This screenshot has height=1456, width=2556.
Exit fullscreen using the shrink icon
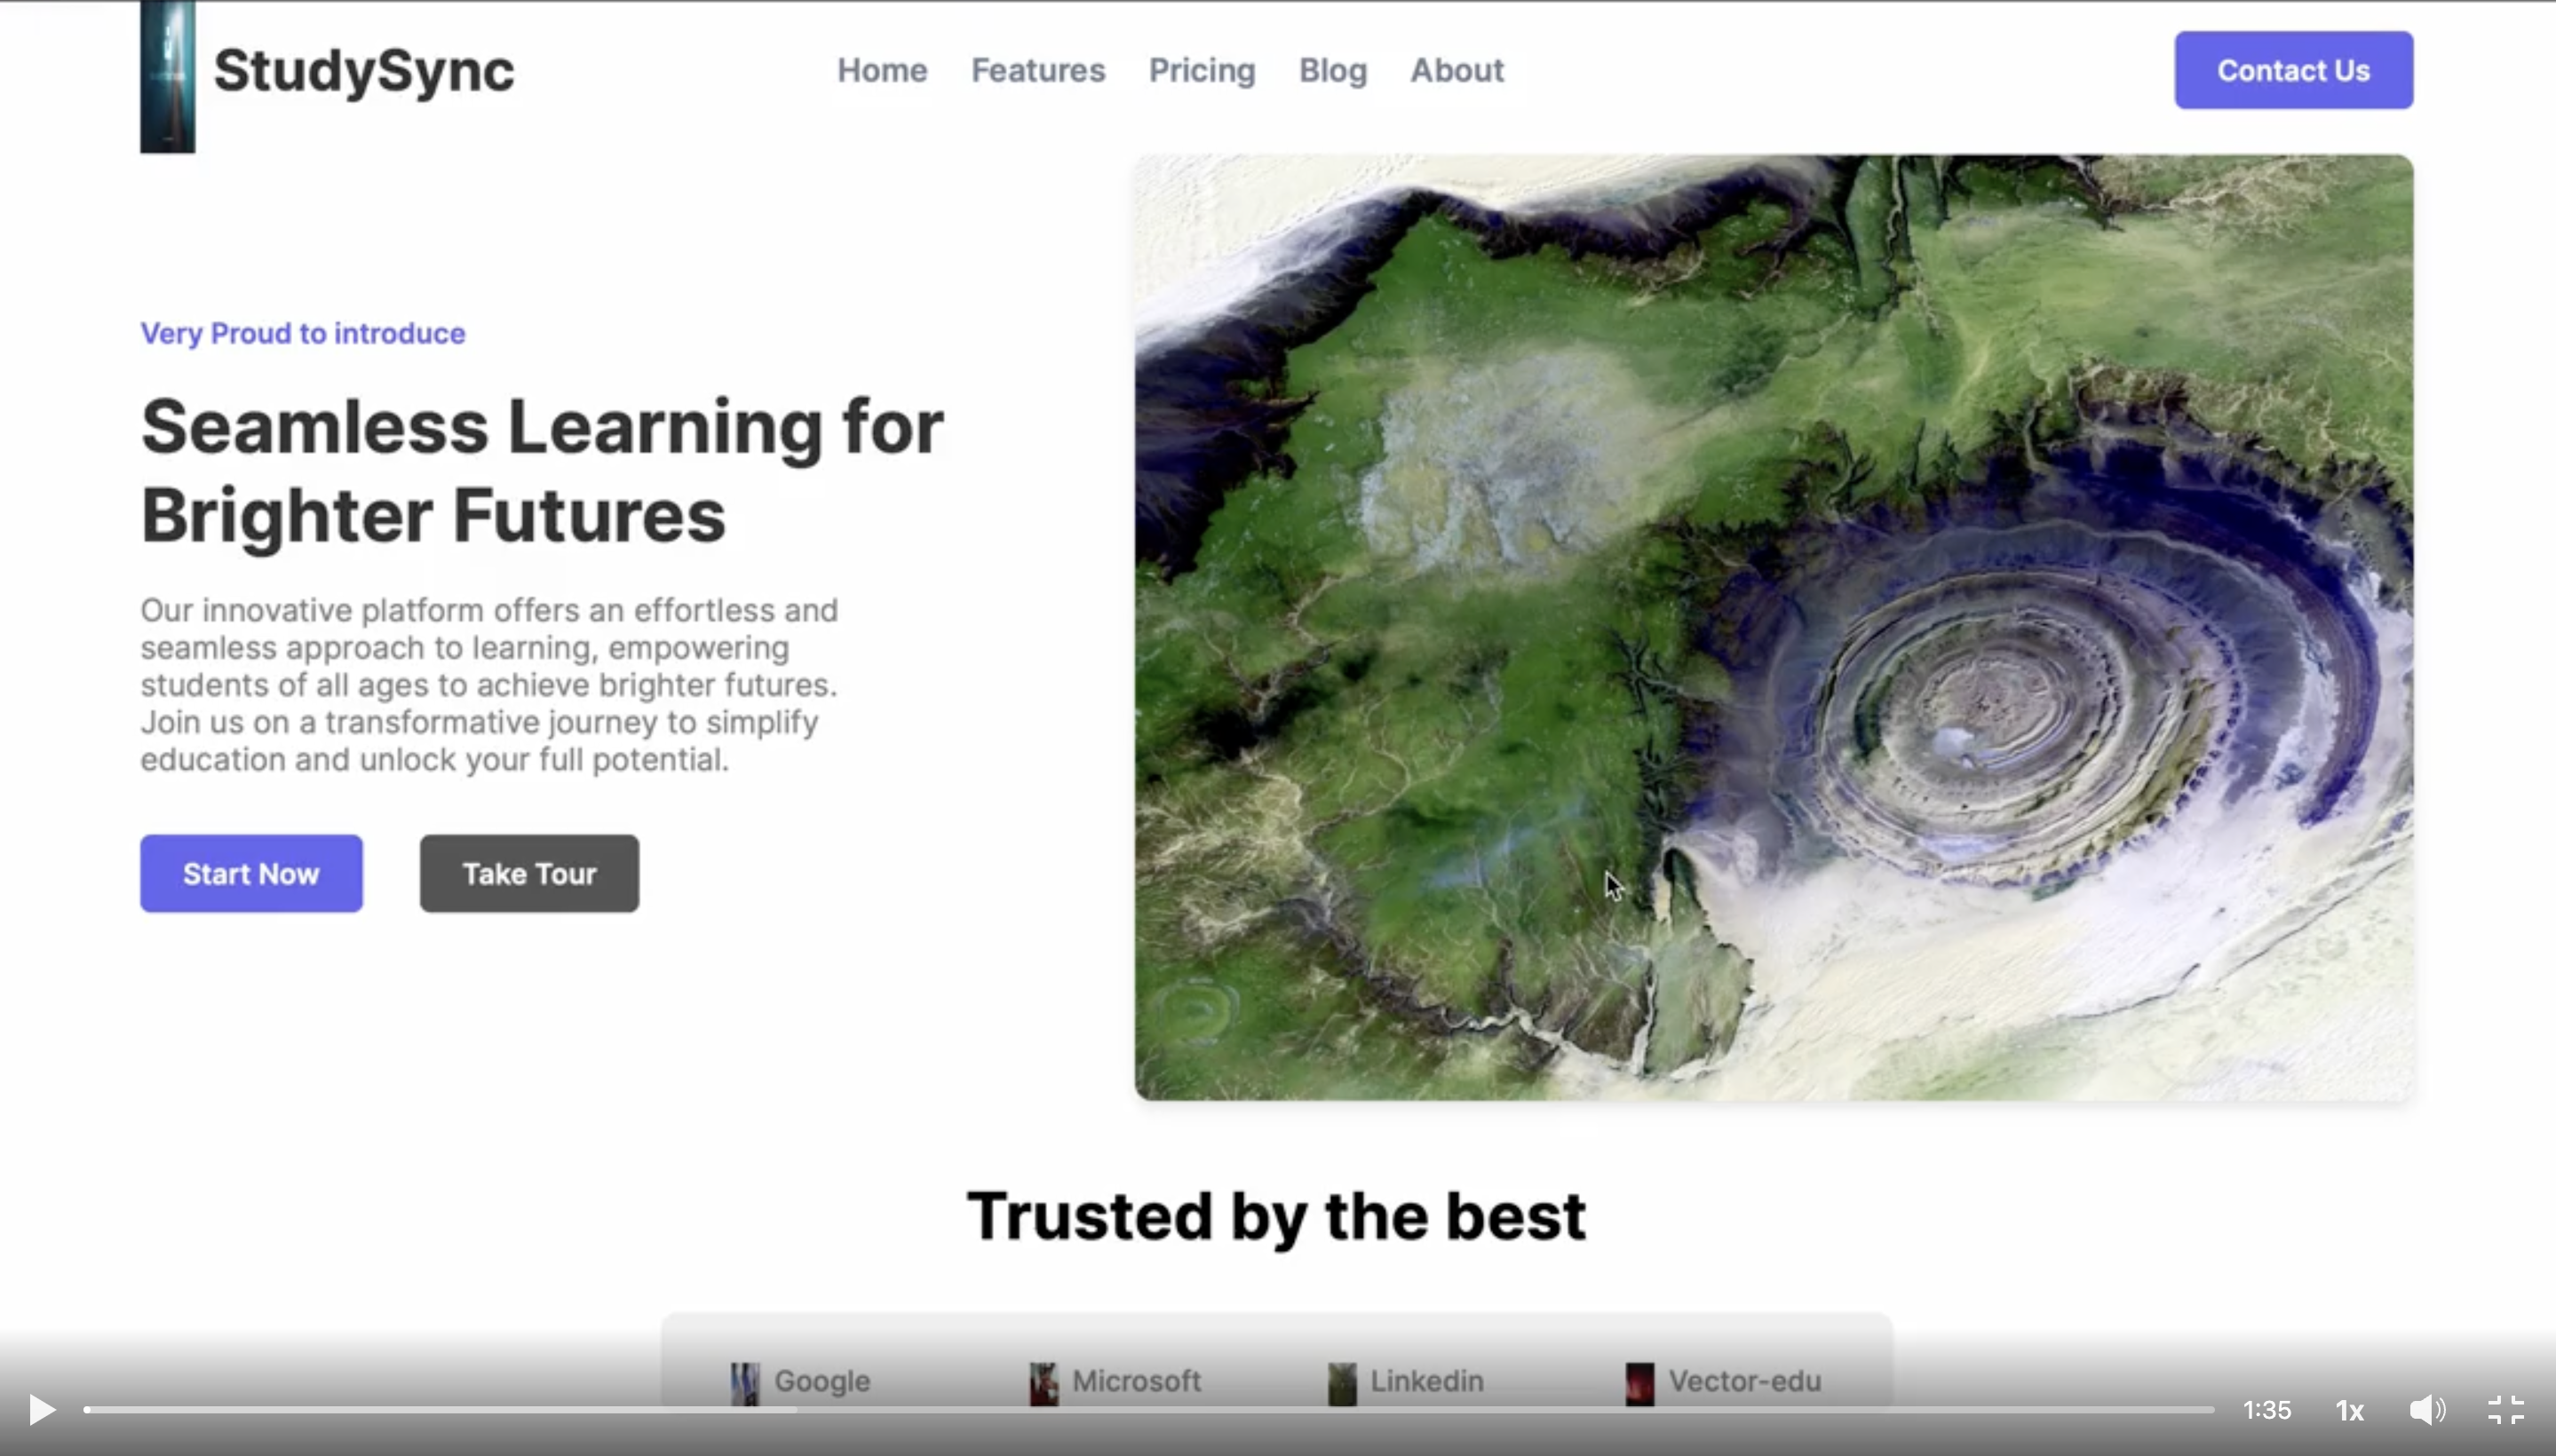coord(2506,1410)
